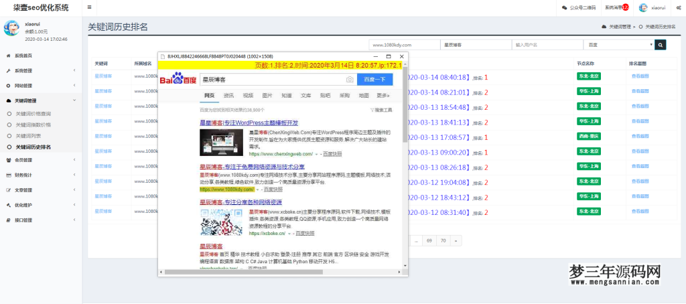Click next page » pagination button
686x304 pixels.
coord(456,240)
